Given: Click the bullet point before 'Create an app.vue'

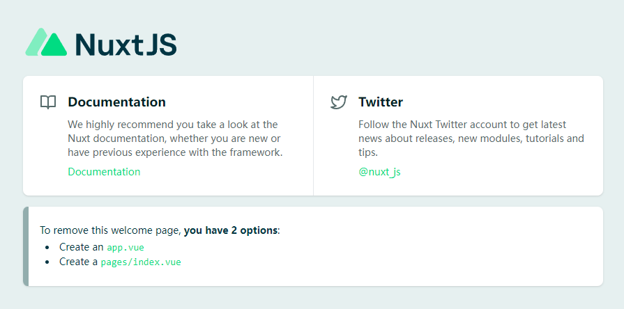Looking at the screenshot, I should coord(47,248).
